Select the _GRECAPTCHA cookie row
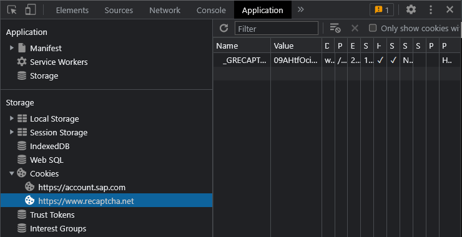Screen dimensions: 462x237 (x=337, y=60)
